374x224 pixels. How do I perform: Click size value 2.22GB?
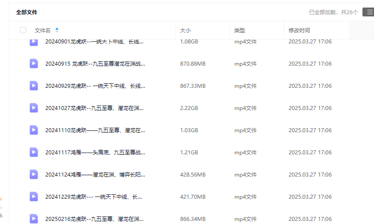(x=189, y=108)
